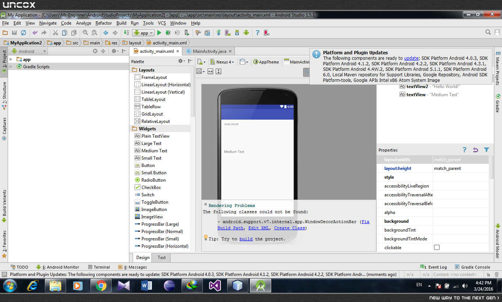Click the Edit XML link
502x302 pixels.
click(259, 228)
